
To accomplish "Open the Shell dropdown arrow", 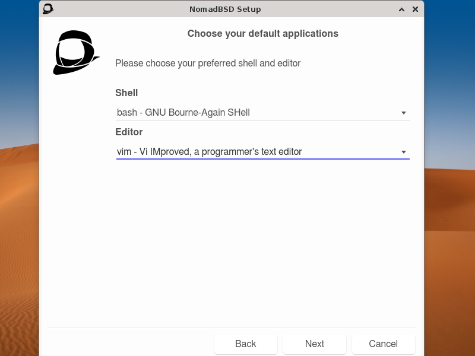I will pos(403,112).
